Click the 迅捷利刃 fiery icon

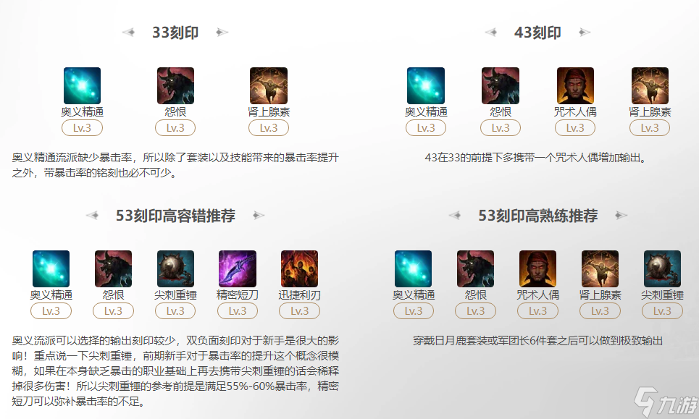tap(299, 268)
